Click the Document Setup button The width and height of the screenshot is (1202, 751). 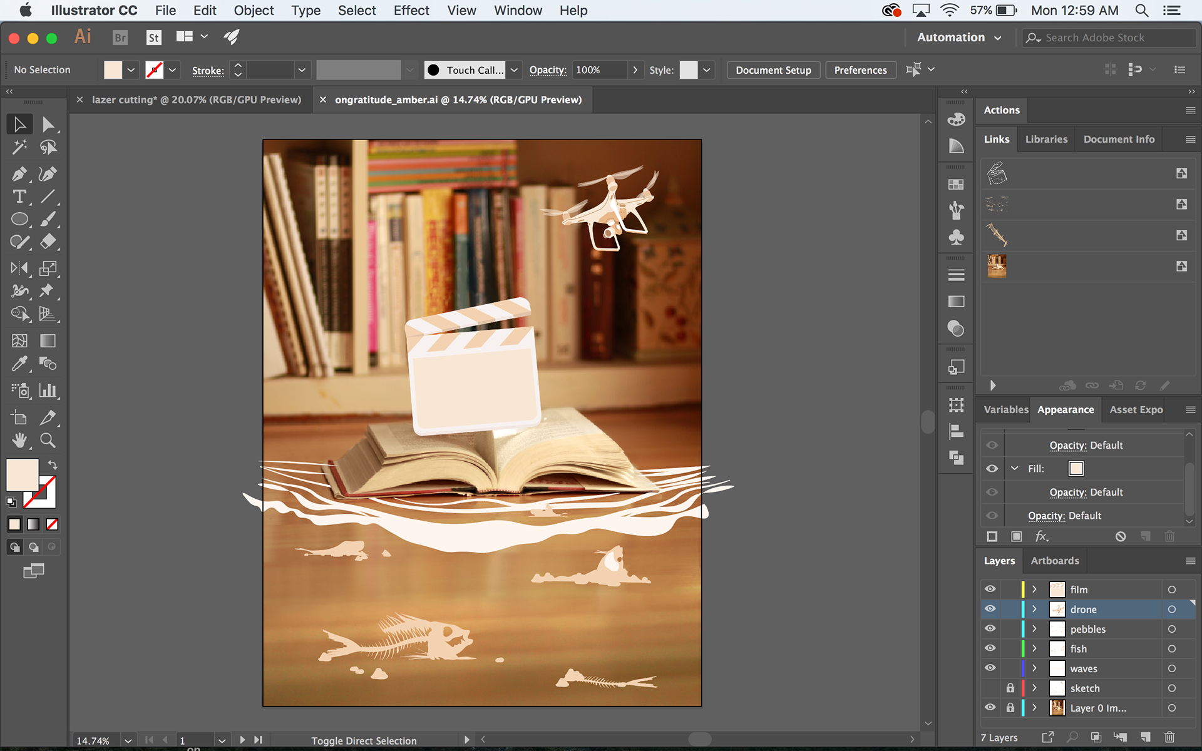click(773, 70)
